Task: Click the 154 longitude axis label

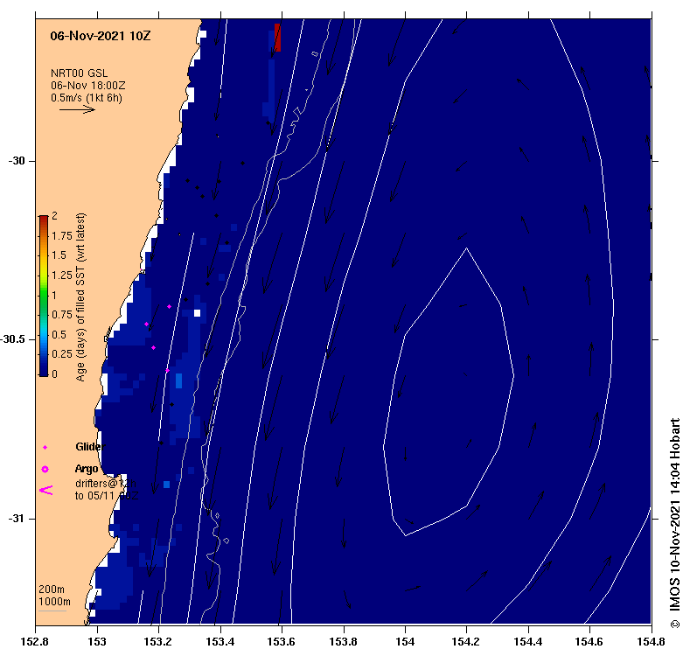Action: (405, 642)
